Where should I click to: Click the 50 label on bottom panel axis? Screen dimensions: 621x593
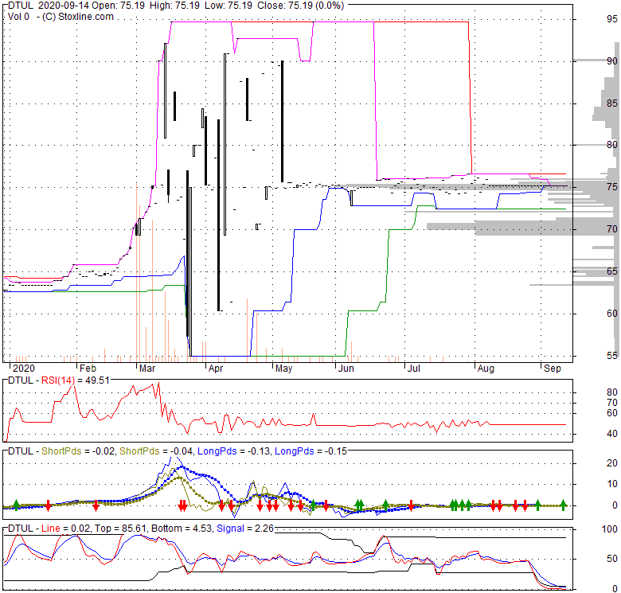612,559
